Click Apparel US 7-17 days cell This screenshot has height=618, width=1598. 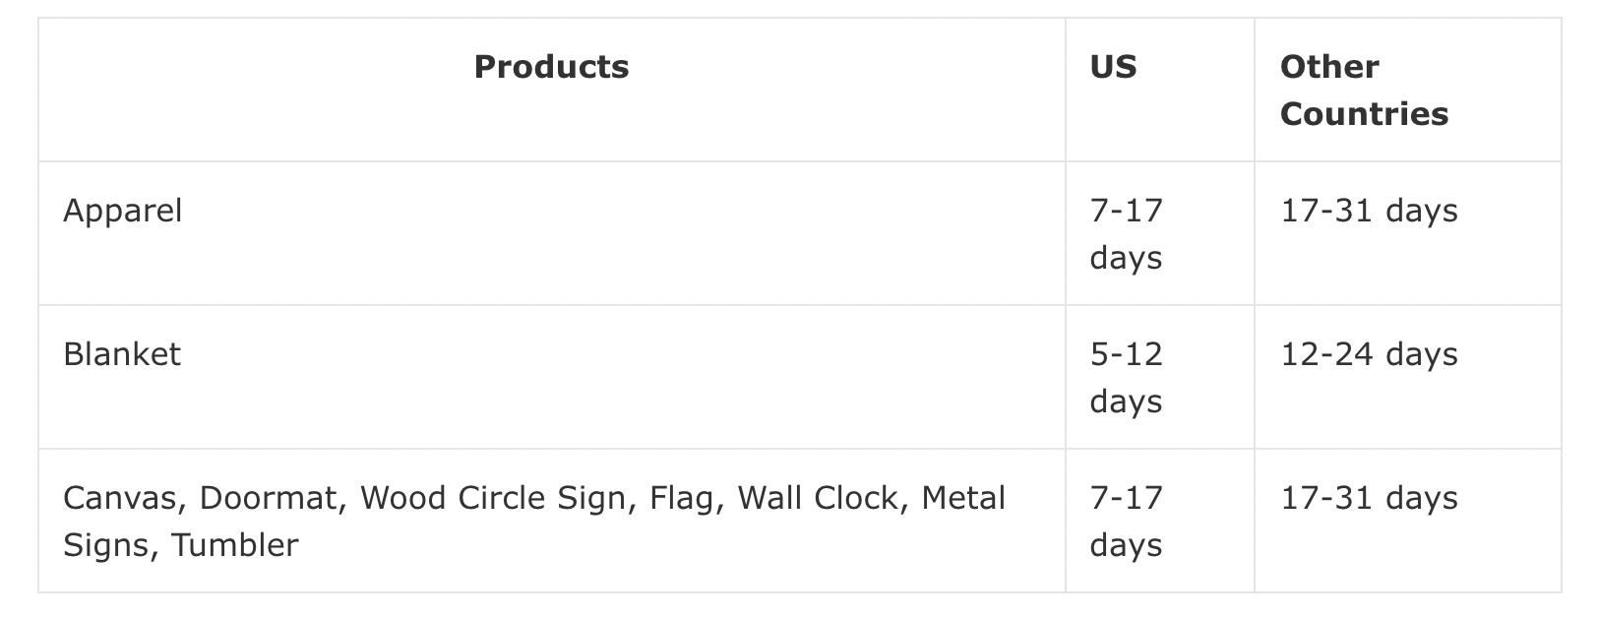1159,233
